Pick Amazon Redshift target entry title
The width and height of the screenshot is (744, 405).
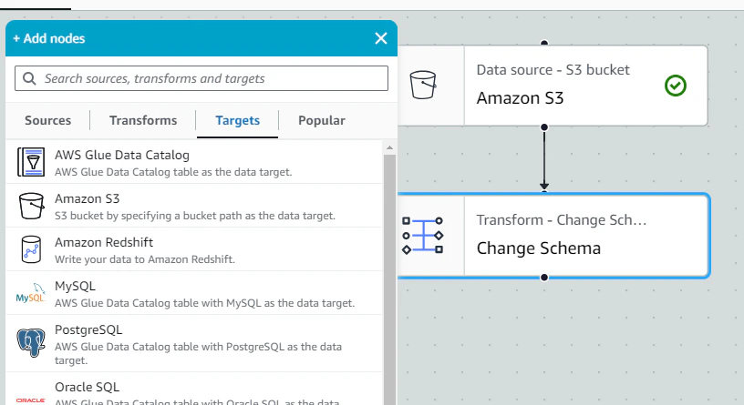104,242
